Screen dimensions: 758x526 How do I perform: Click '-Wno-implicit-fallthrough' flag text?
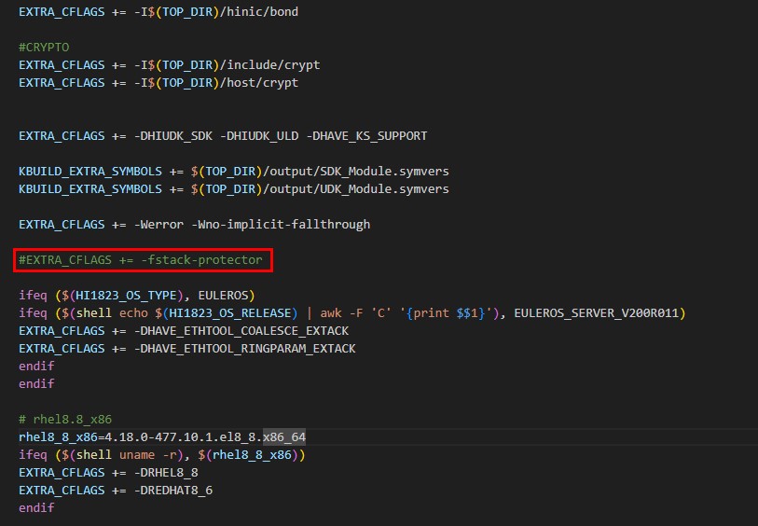(x=281, y=225)
